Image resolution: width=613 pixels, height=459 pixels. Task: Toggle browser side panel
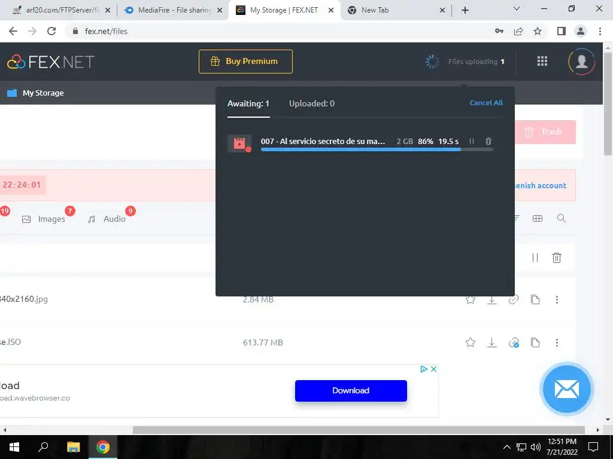coord(562,31)
